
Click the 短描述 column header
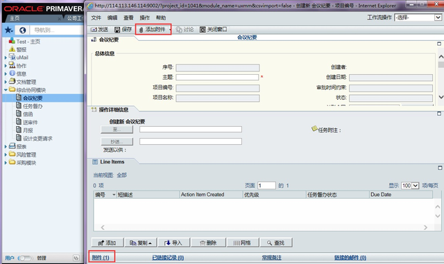pos(148,195)
